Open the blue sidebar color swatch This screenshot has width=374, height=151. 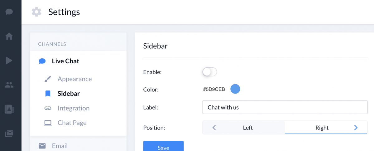click(x=235, y=89)
